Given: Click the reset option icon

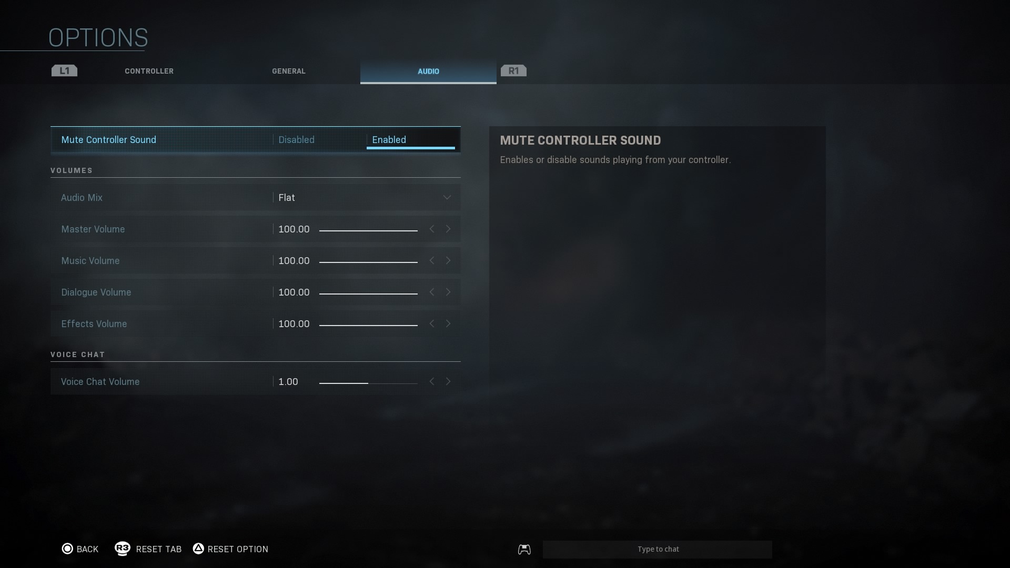Looking at the screenshot, I should 198,549.
